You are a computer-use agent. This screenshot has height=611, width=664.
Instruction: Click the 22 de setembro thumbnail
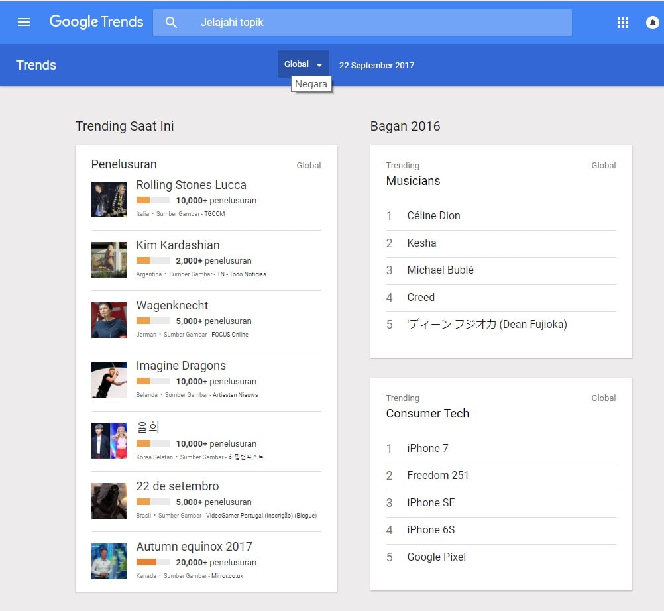(x=109, y=501)
